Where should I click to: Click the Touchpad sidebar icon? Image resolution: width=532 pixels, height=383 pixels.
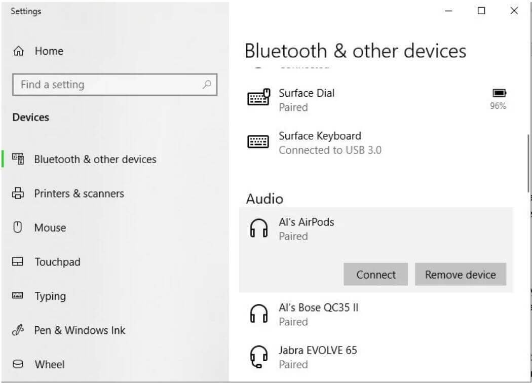pyautogui.click(x=18, y=262)
